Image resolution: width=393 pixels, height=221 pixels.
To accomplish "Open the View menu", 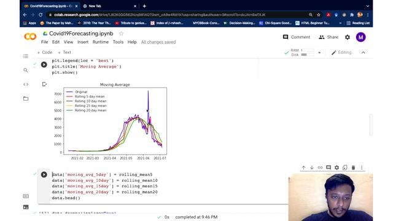I will tap(68, 42).
